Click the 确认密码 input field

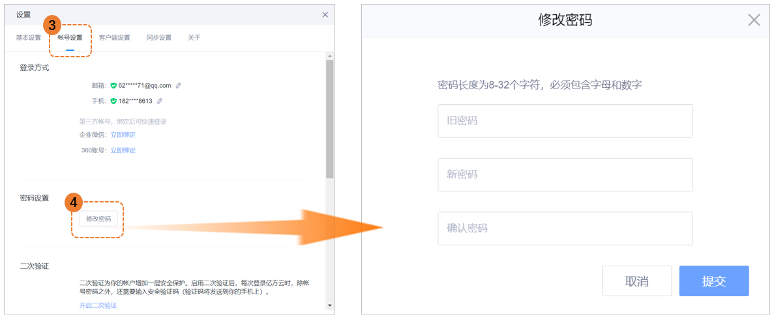[x=565, y=229]
